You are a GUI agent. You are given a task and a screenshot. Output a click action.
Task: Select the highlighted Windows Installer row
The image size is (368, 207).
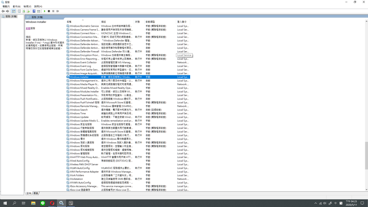[128, 77]
